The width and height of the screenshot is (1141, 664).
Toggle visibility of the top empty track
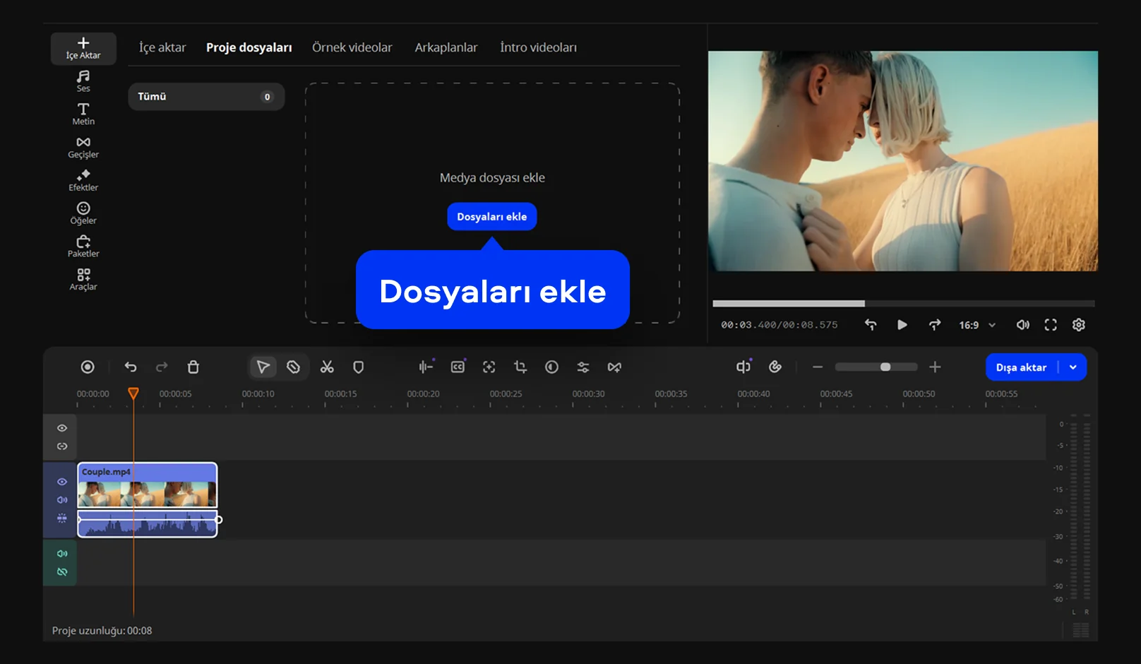coord(62,428)
